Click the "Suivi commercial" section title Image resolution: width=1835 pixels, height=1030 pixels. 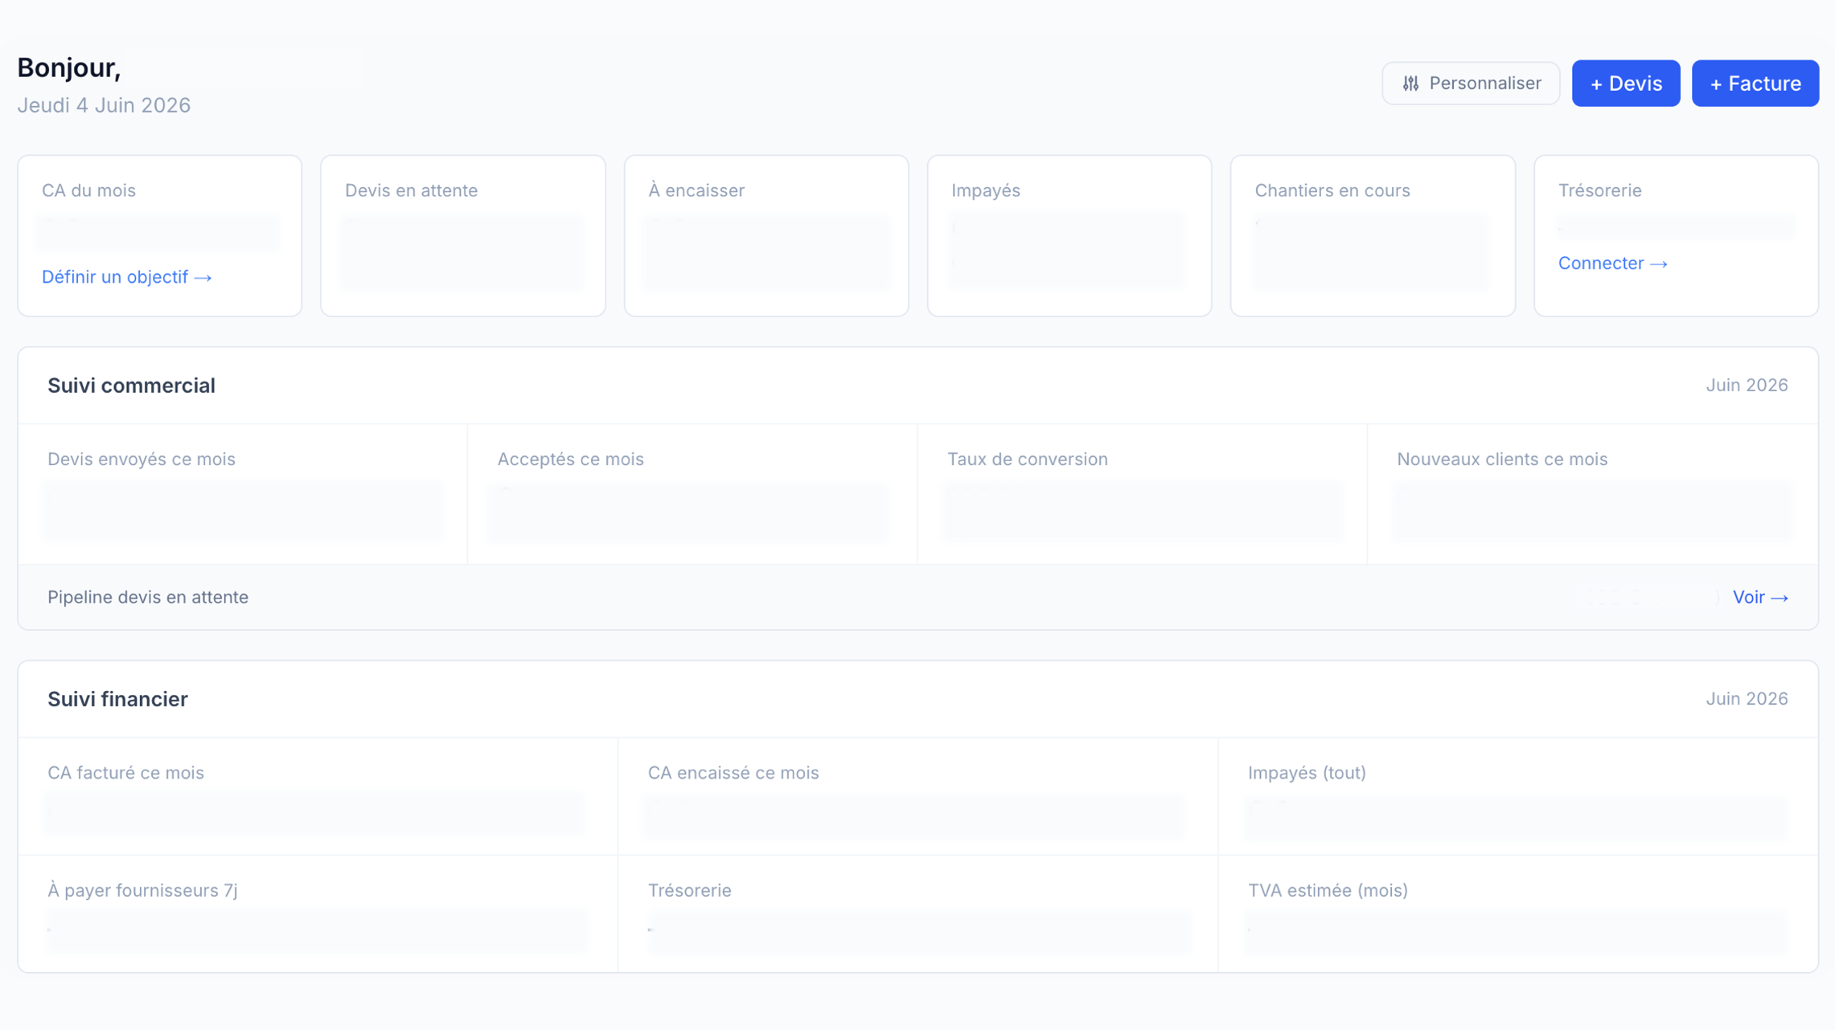coord(131,386)
